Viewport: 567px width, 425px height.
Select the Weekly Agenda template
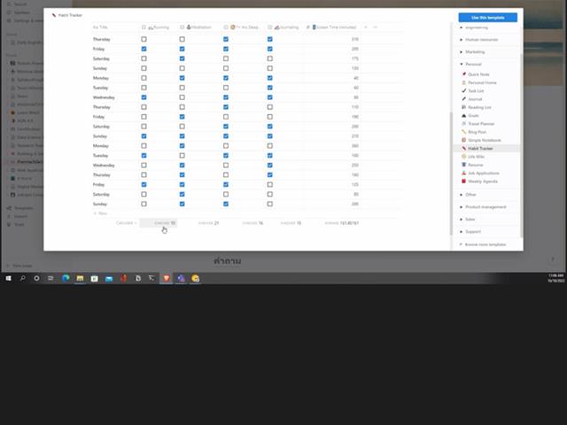[482, 182]
